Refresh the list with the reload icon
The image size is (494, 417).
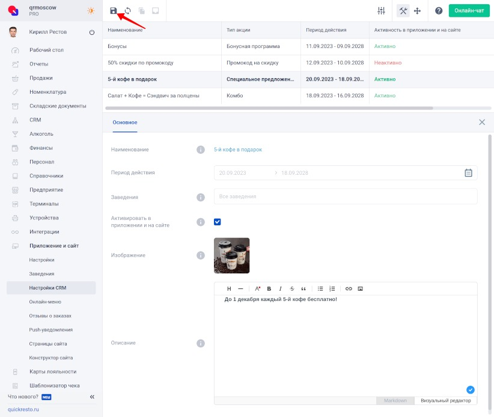pyautogui.click(x=127, y=11)
